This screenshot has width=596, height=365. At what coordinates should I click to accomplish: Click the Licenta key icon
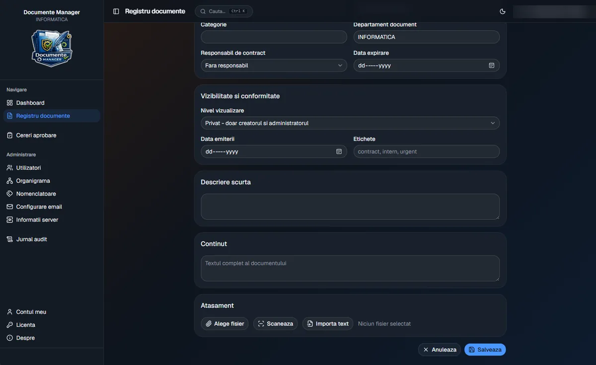(10, 325)
